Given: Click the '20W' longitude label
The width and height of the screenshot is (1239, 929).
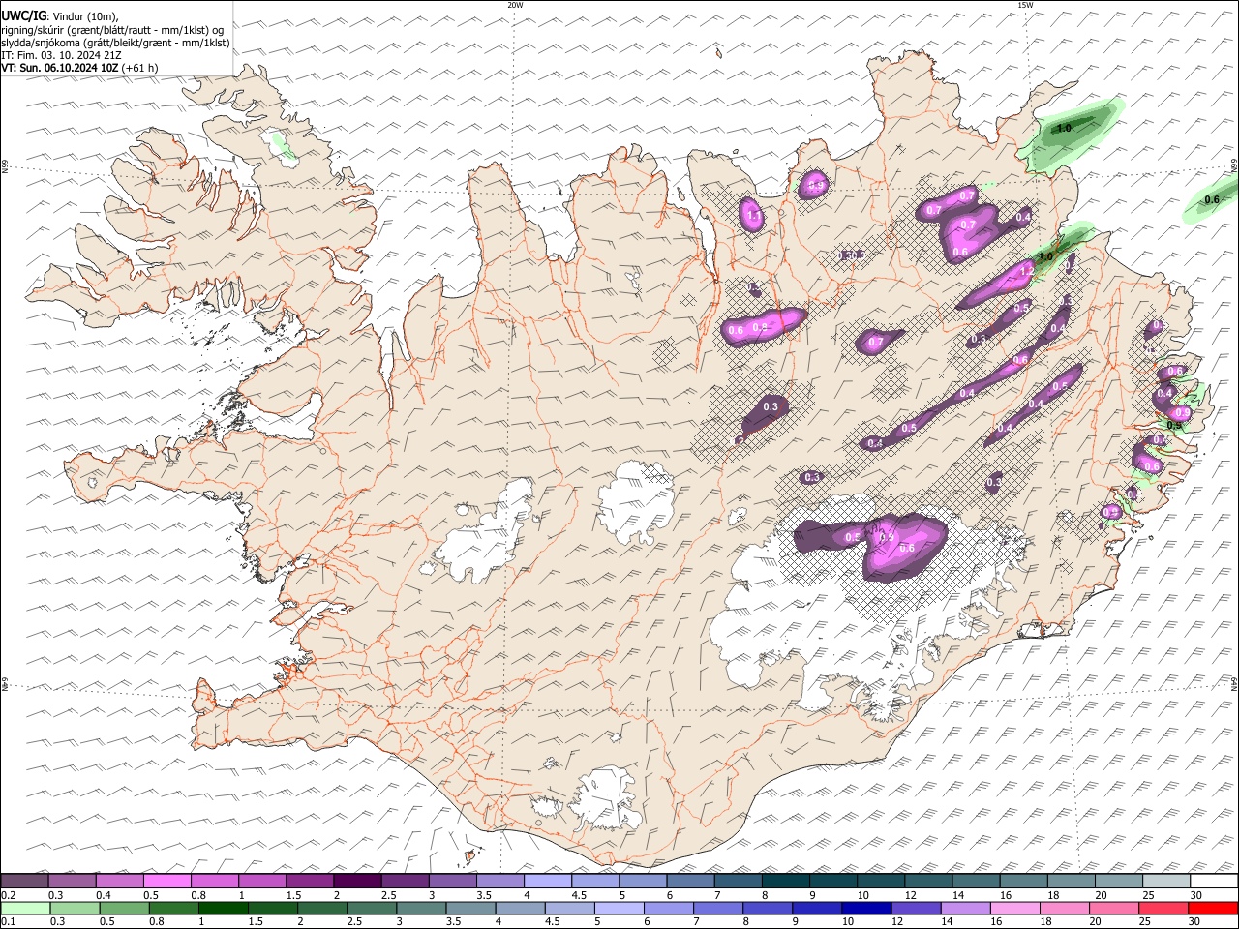Looking at the screenshot, I should coord(515,5).
